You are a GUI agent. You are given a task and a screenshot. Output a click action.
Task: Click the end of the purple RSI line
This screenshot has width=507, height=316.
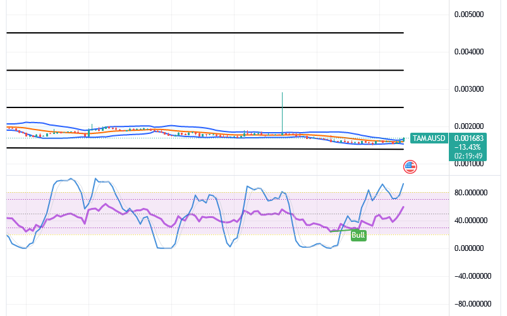[x=403, y=207]
